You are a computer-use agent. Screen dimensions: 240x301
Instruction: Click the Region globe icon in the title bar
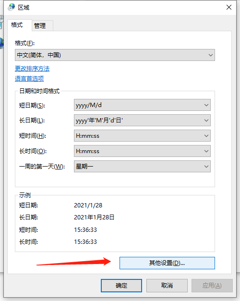11,7
